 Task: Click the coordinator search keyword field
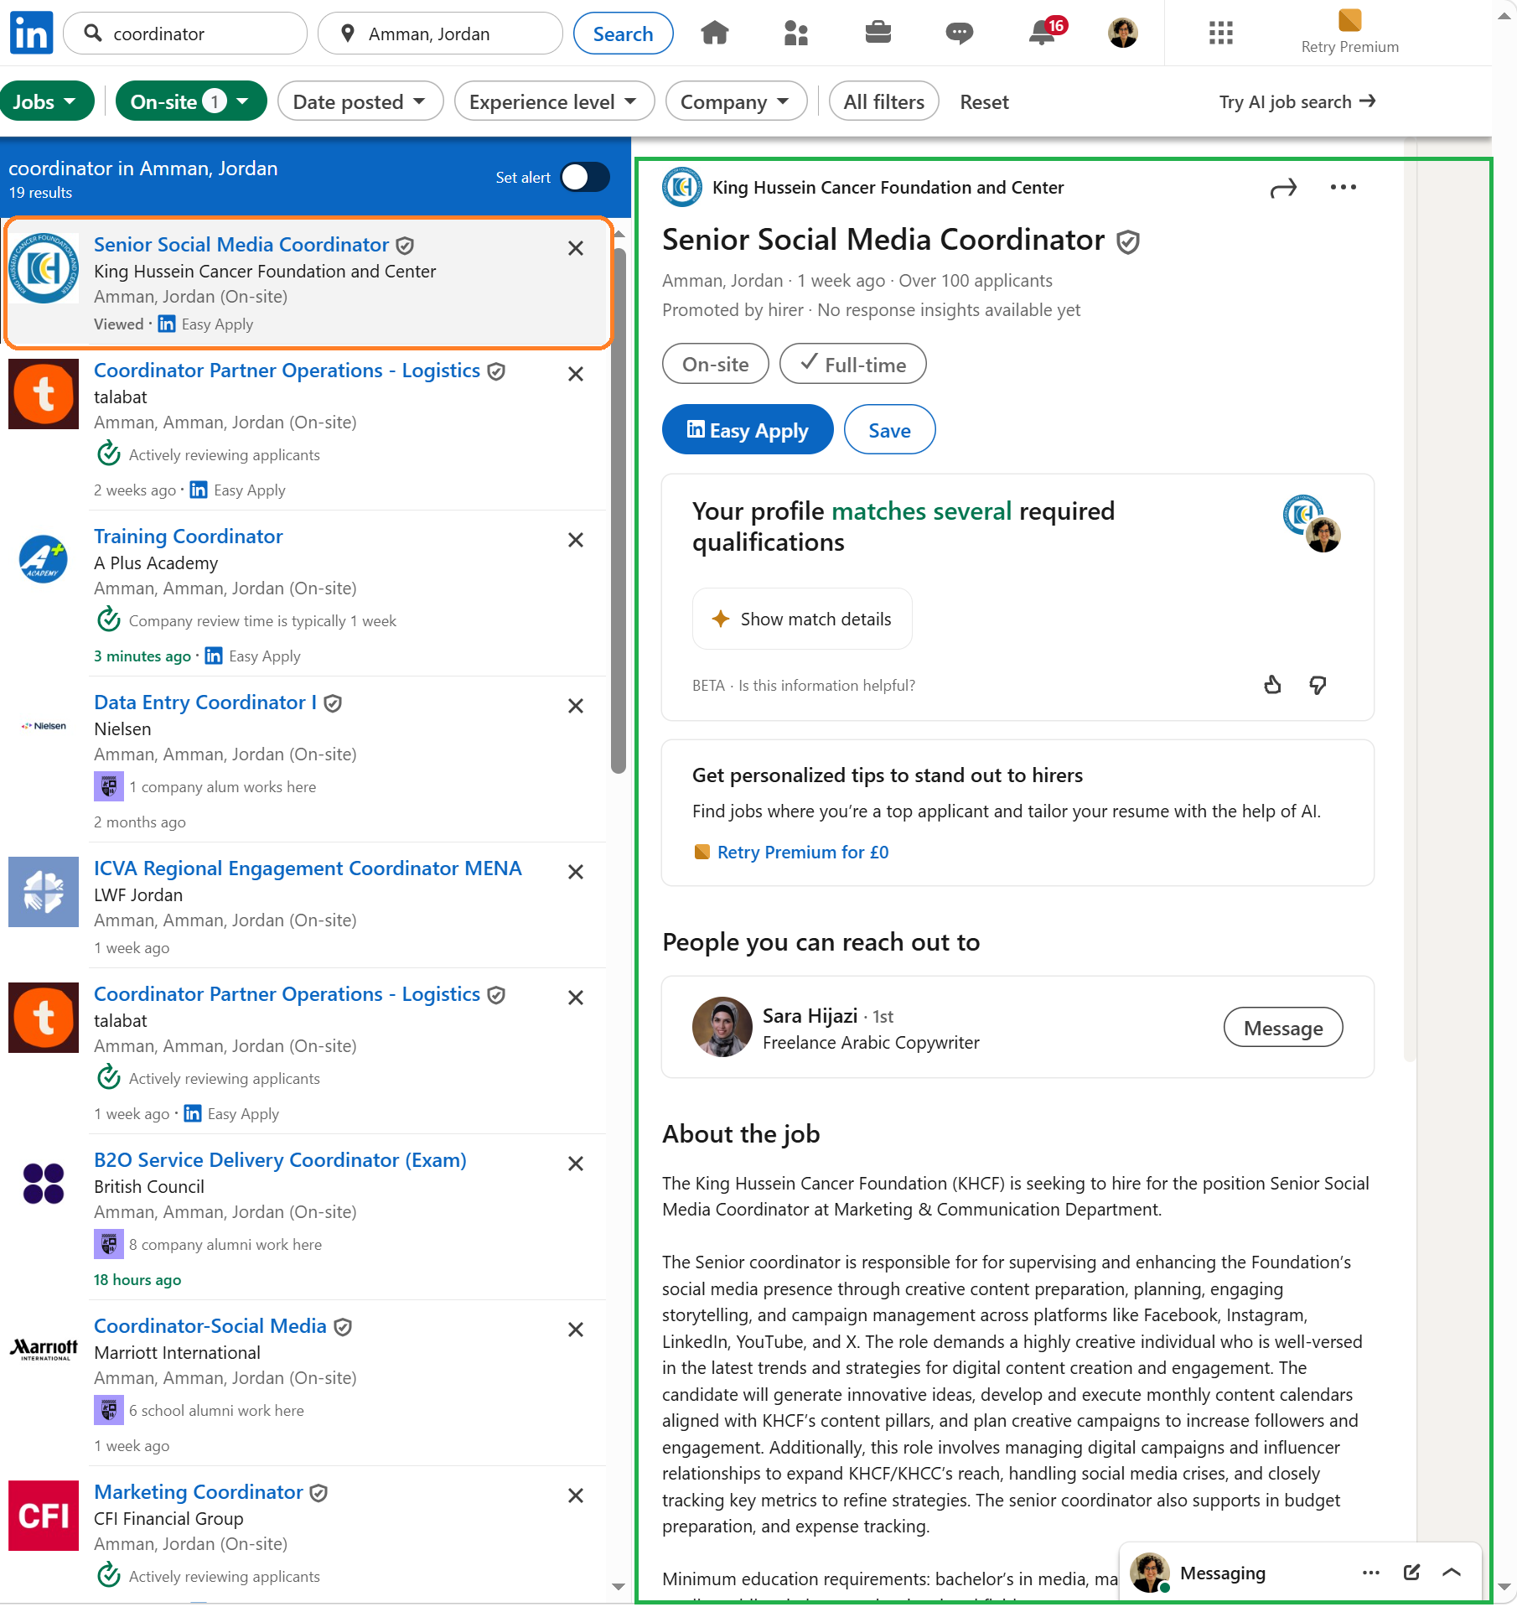(x=185, y=34)
